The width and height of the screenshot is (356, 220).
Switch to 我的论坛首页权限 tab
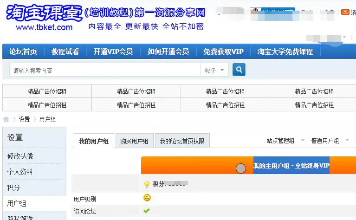(x=182, y=141)
